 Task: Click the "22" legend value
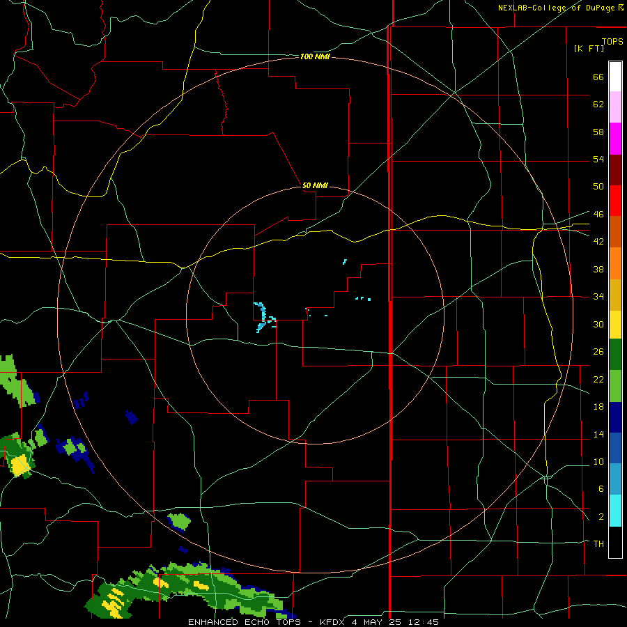pyautogui.click(x=598, y=379)
